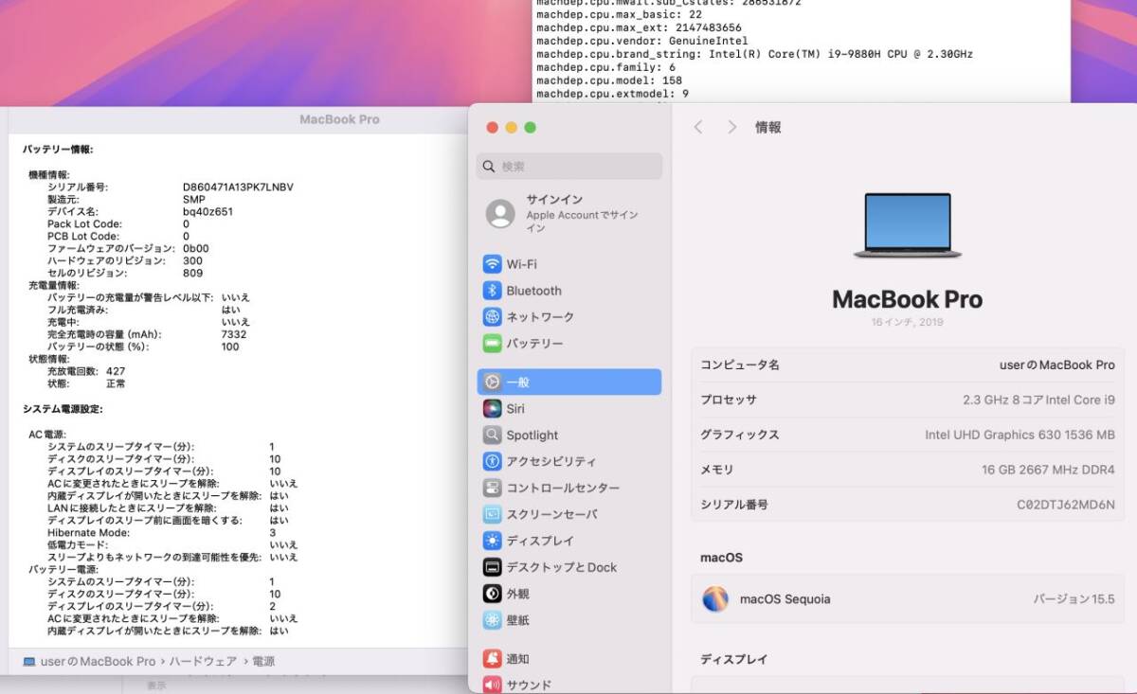Click the Hibernate Mode value 3
1137x694 pixels.
(x=273, y=533)
